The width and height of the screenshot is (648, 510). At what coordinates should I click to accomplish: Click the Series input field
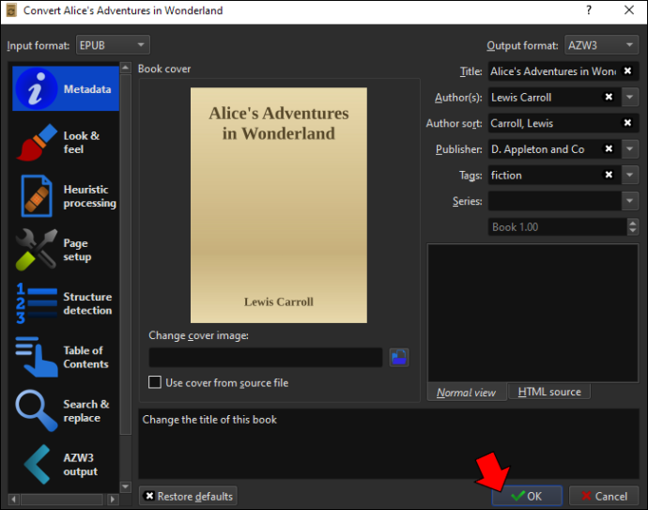(555, 201)
